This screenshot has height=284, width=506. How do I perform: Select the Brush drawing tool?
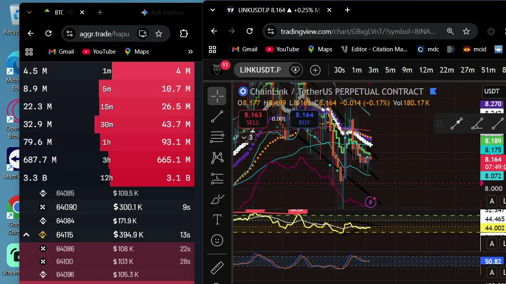pyautogui.click(x=217, y=199)
